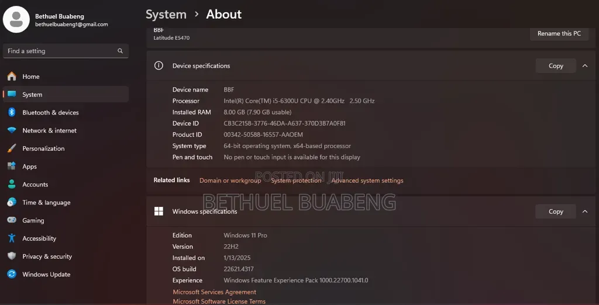Viewport: 599px width, 305px height.
Task: Select the 64-bit operating system text
Action: [x=287, y=146]
